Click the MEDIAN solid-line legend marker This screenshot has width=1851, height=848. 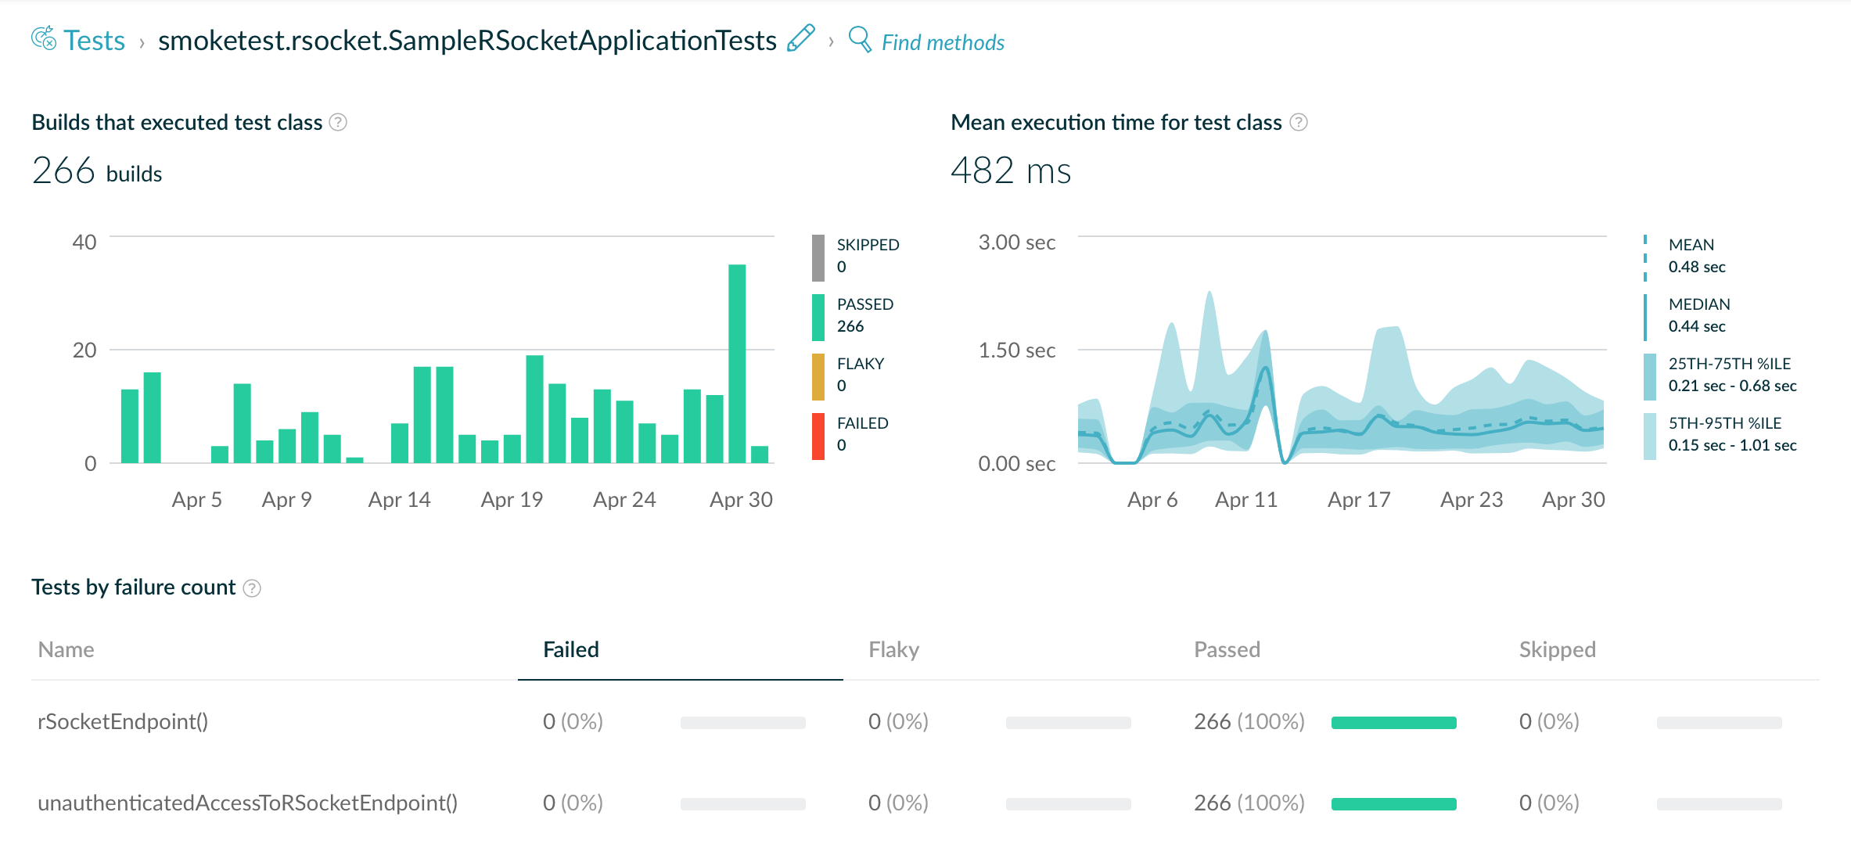click(x=1645, y=318)
